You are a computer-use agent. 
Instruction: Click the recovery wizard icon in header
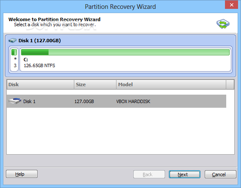223,24
